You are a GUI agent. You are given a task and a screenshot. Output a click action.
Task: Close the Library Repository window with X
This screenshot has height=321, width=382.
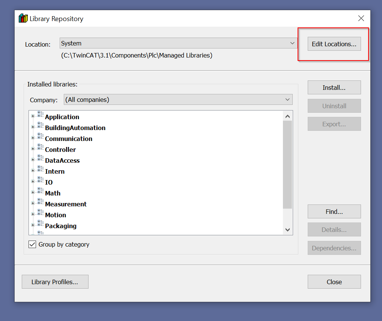point(361,18)
